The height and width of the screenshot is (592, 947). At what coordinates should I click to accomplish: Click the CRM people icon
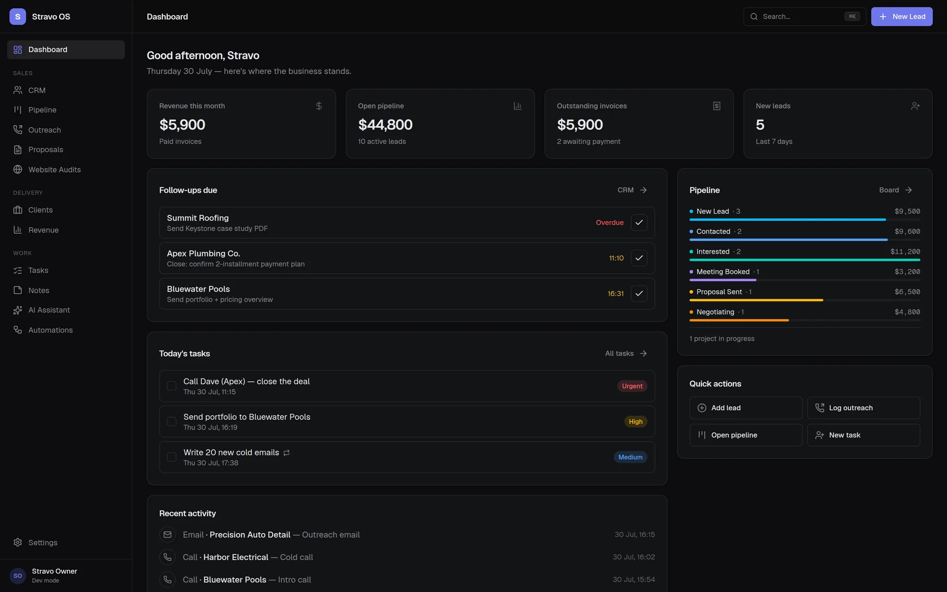pyautogui.click(x=18, y=90)
